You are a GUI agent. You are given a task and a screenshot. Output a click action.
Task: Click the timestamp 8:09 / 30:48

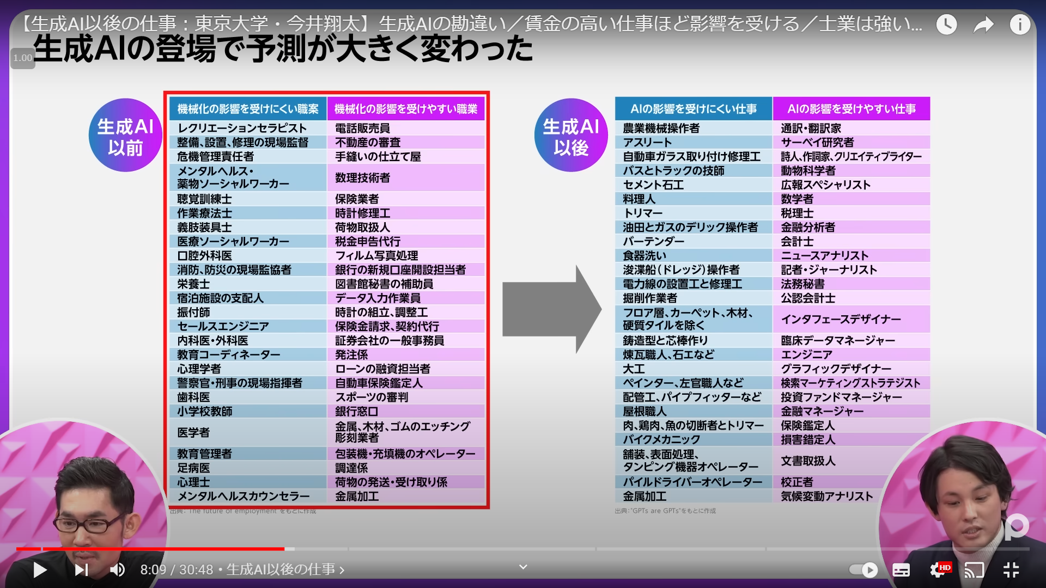177,569
